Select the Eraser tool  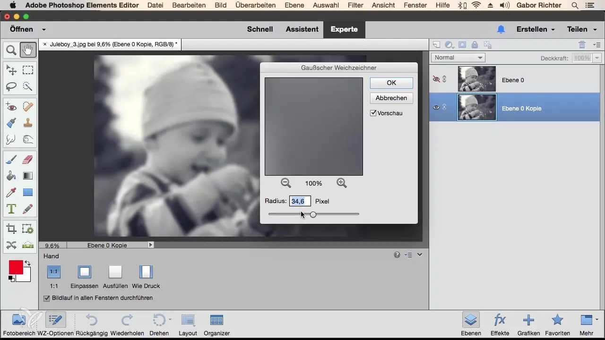(28, 160)
